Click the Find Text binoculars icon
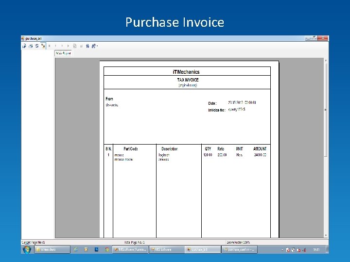 point(87,46)
